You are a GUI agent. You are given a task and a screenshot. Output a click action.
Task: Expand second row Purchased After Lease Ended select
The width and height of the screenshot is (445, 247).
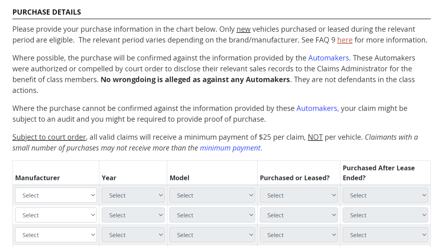[x=385, y=215]
